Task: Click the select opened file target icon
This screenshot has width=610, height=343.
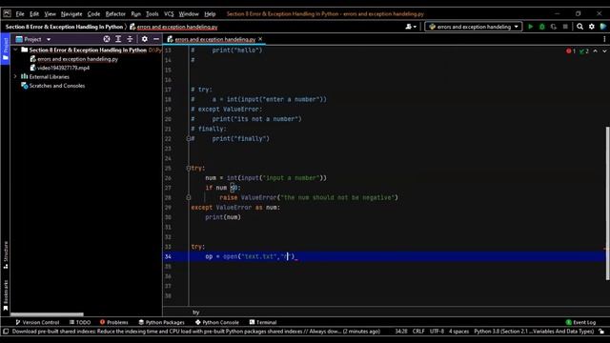Action: 106,39
